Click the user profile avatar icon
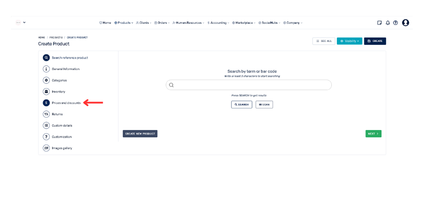Screen dimensions: 432x216 [405, 23]
